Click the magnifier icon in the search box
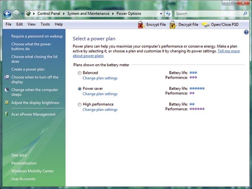 [x=244, y=14]
